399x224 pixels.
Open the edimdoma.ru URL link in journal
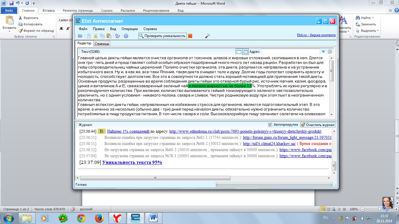(x=245, y=131)
